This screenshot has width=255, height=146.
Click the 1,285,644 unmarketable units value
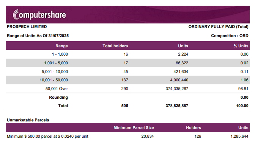239,136
